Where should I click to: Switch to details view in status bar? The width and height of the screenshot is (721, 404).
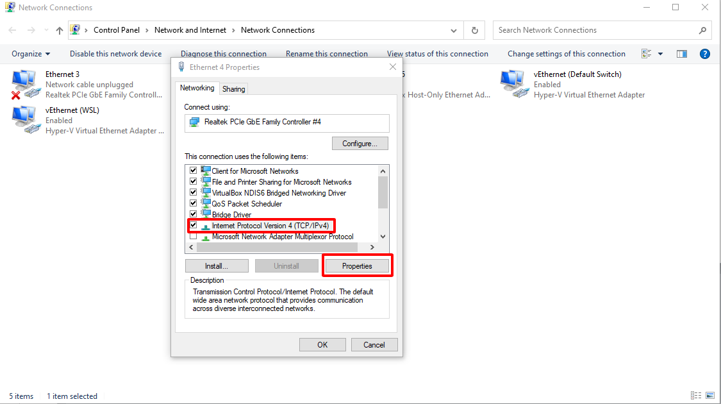tap(696, 396)
